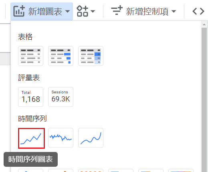The width and height of the screenshot is (208, 172).
Task: Select the table with heatmap chart icon
Action: (x=91, y=56)
